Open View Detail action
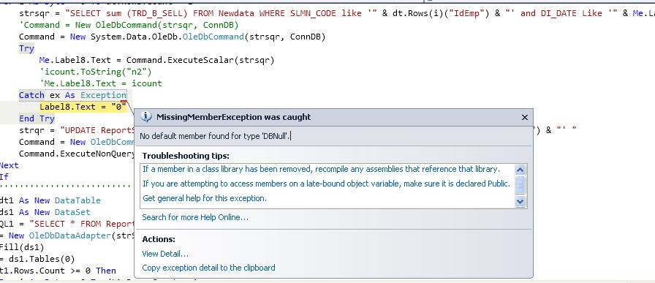Image resolution: width=655 pixels, height=283 pixels. [x=165, y=254]
